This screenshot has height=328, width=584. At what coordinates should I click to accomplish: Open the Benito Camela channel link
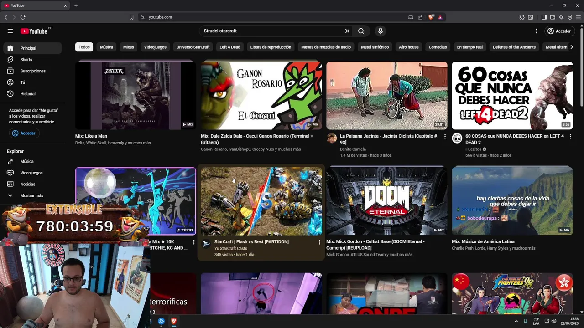click(x=353, y=149)
